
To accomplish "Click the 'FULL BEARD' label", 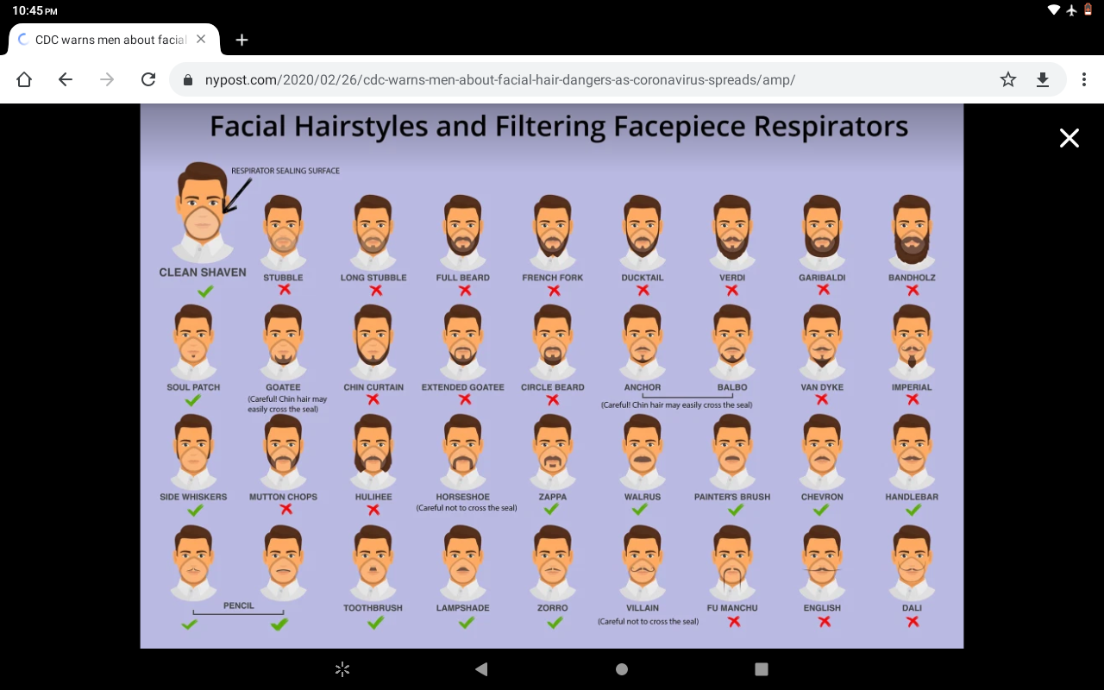I will click(x=463, y=278).
